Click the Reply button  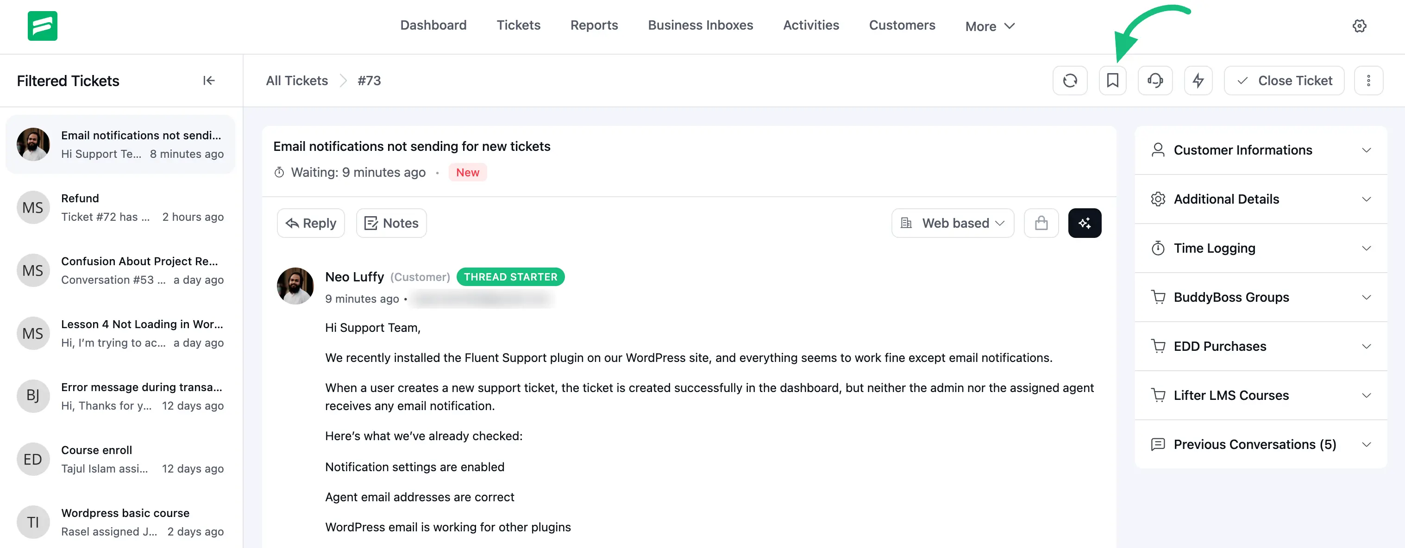point(311,223)
